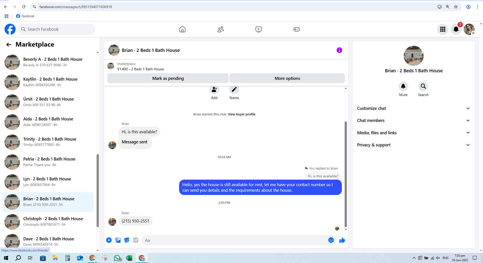Open the account profile picture menu
Image resolution: width=483 pixels, height=263 pixels.
coord(469,29)
